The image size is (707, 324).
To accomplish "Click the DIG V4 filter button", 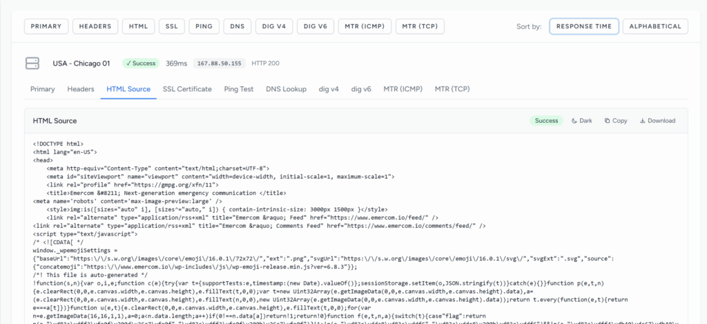I will [x=274, y=26].
